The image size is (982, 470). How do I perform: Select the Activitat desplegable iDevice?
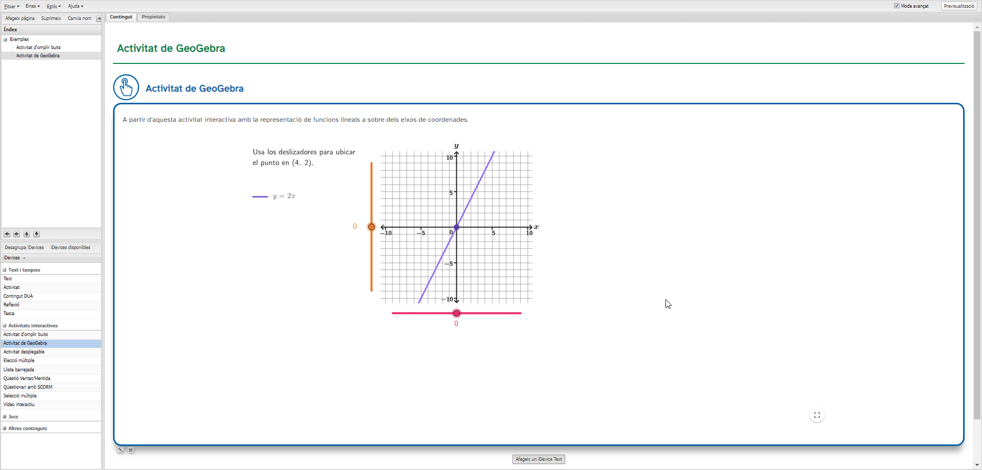pos(51,352)
